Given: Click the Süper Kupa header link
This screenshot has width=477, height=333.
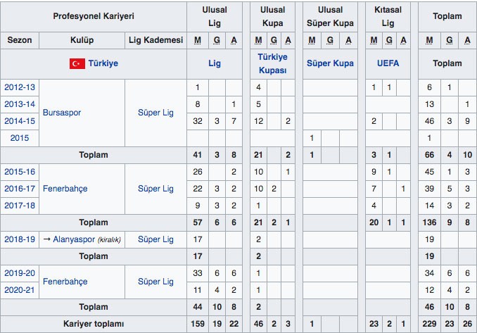Looking at the screenshot, I should tap(330, 64).
